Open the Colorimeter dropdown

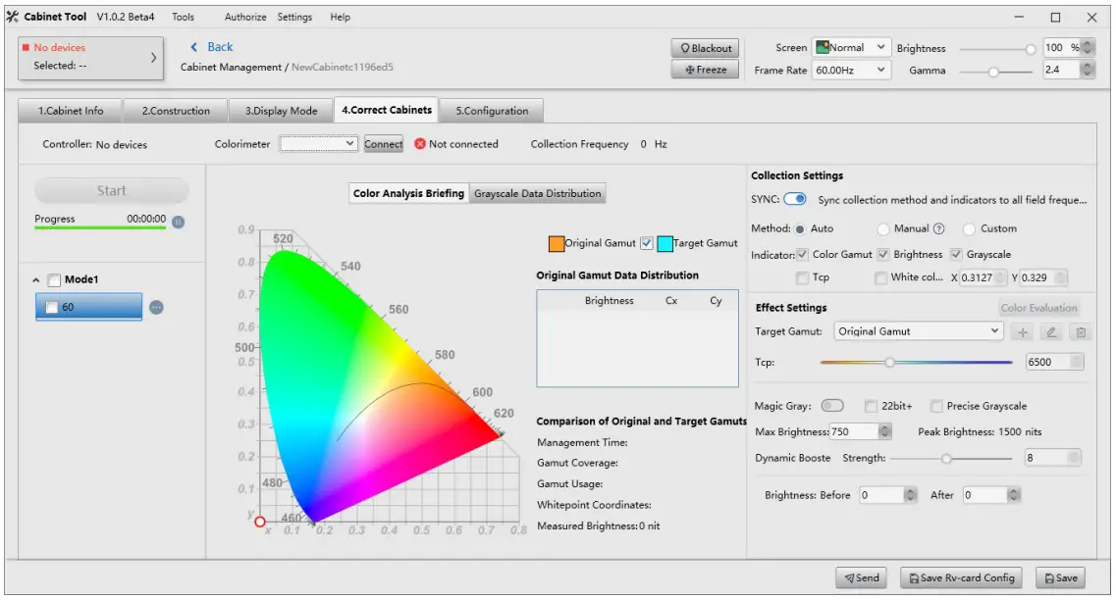pos(318,144)
